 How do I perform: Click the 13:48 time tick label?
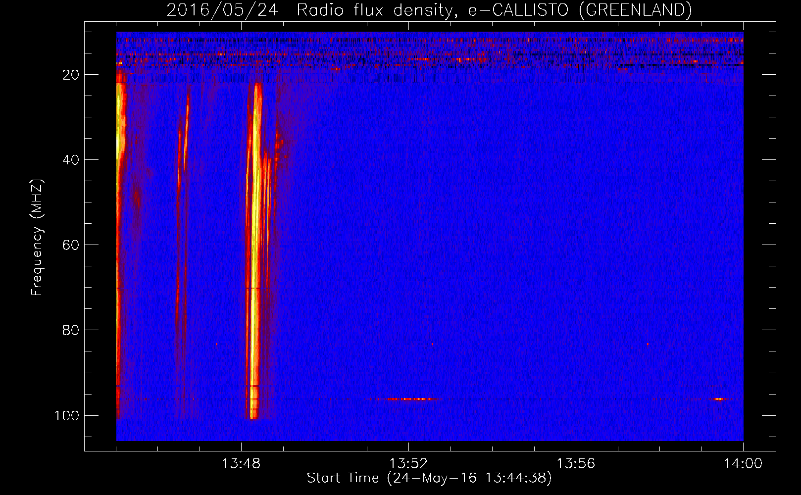click(x=241, y=464)
